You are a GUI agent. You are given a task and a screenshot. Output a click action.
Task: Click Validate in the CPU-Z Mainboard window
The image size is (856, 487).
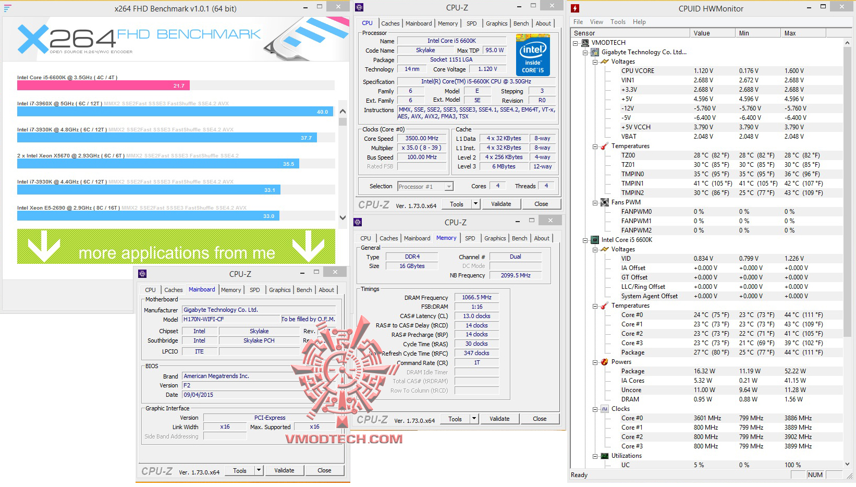(284, 470)
